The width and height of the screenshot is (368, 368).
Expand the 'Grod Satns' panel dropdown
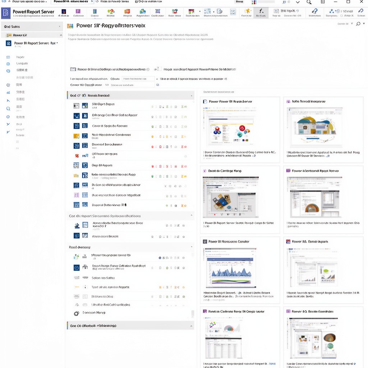59,27
